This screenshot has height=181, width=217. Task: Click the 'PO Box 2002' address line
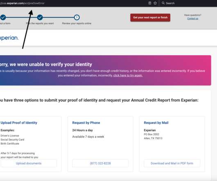pyautogui.click(x=151, y=134)
